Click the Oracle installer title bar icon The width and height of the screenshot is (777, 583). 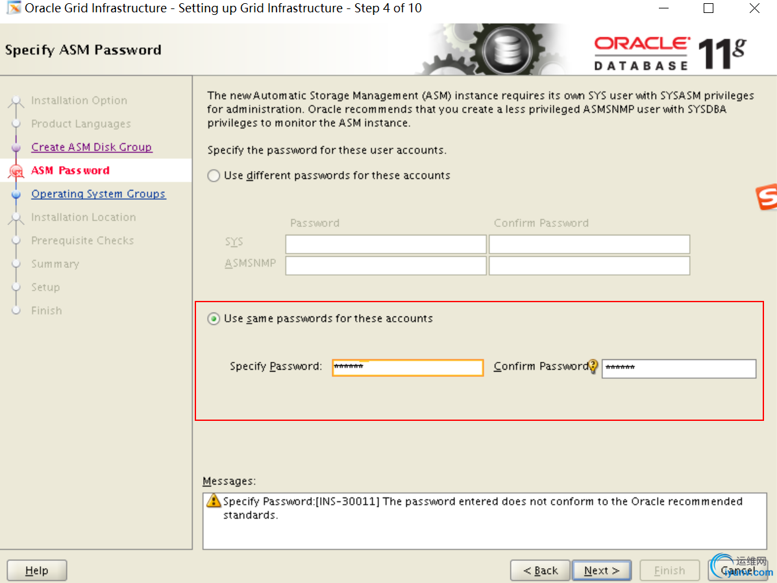click(x=14, y=8)
